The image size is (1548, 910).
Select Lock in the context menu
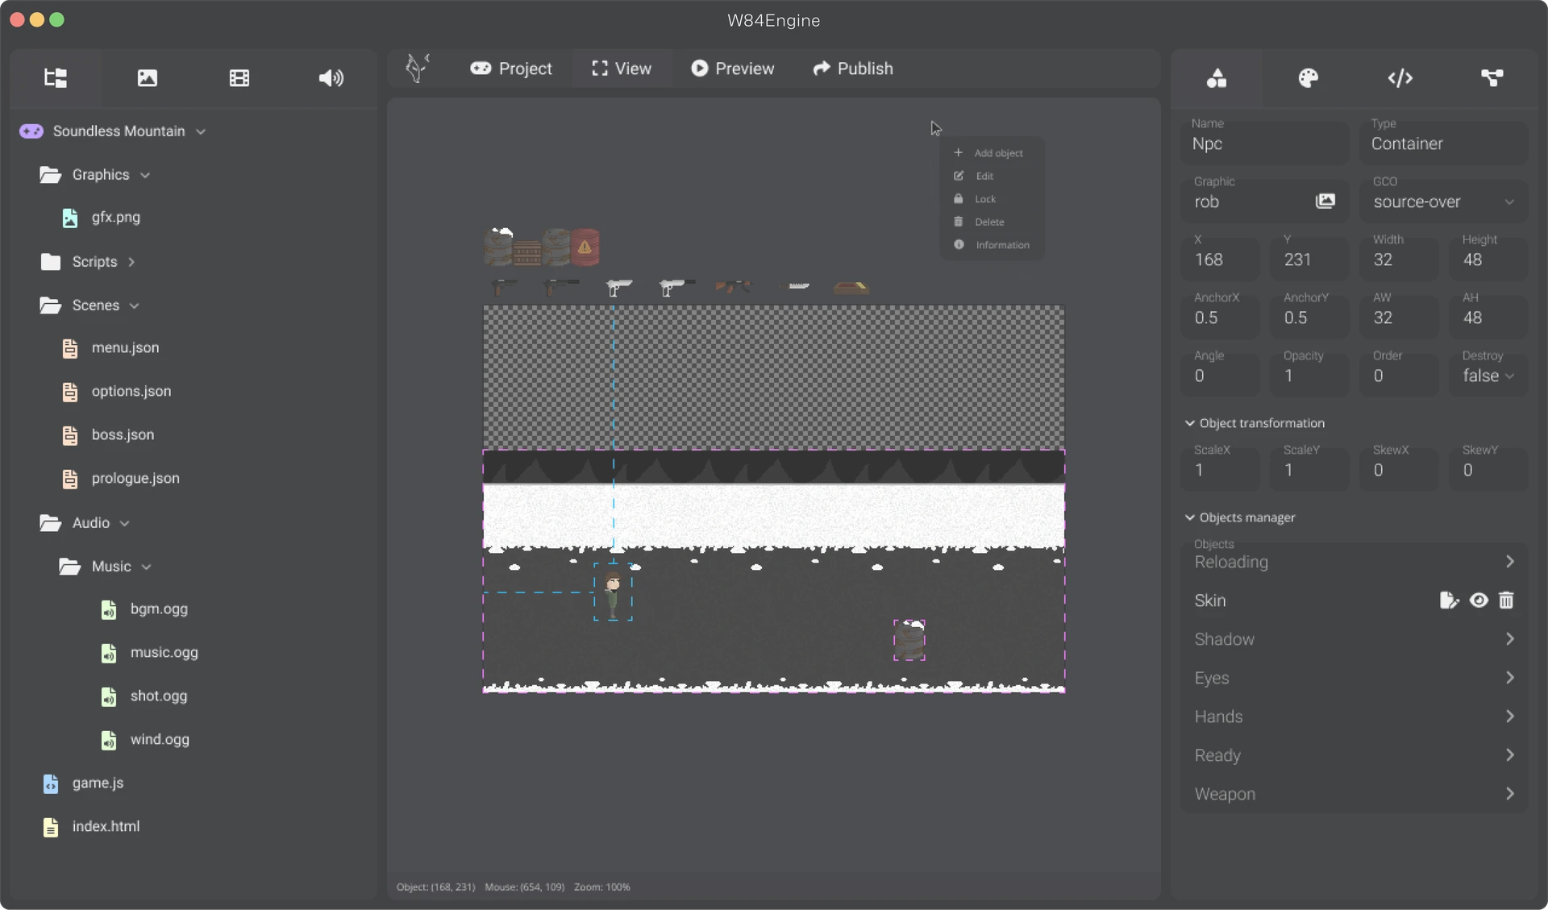pyautogui.click(x=984, y=199)
